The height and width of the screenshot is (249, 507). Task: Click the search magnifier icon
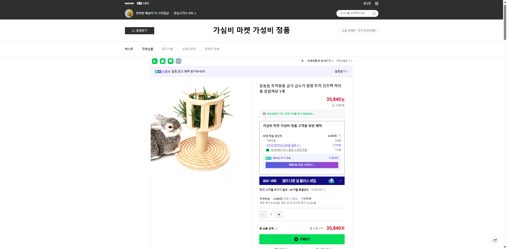374,13
